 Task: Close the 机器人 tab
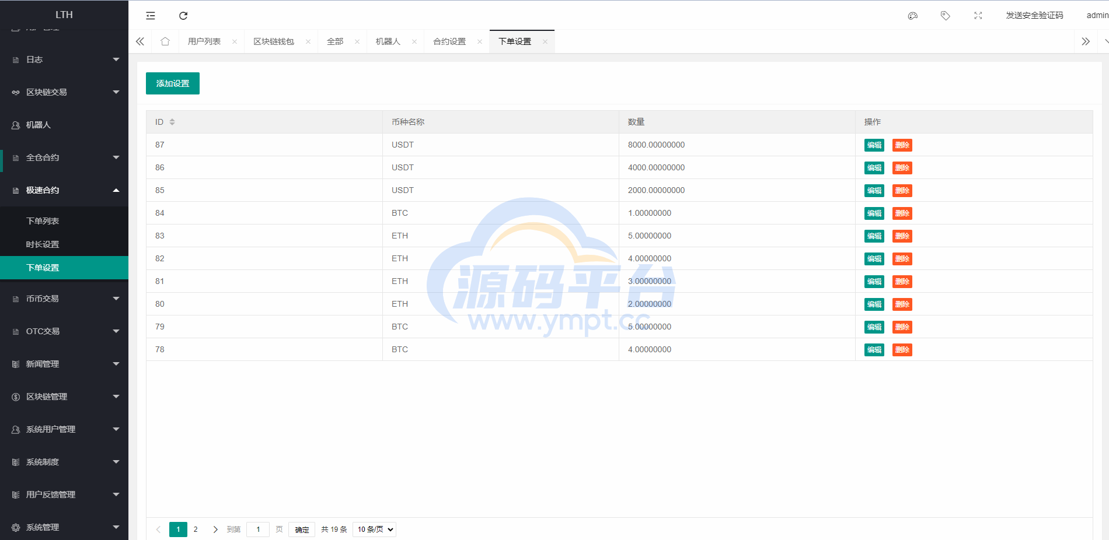pos(414,41)
